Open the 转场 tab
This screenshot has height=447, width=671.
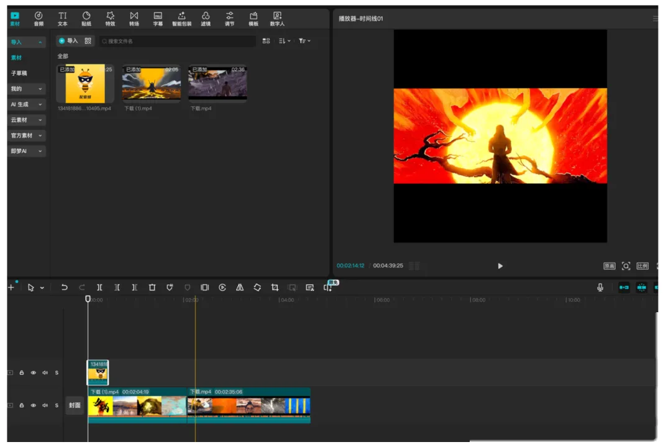click(134, 19)
